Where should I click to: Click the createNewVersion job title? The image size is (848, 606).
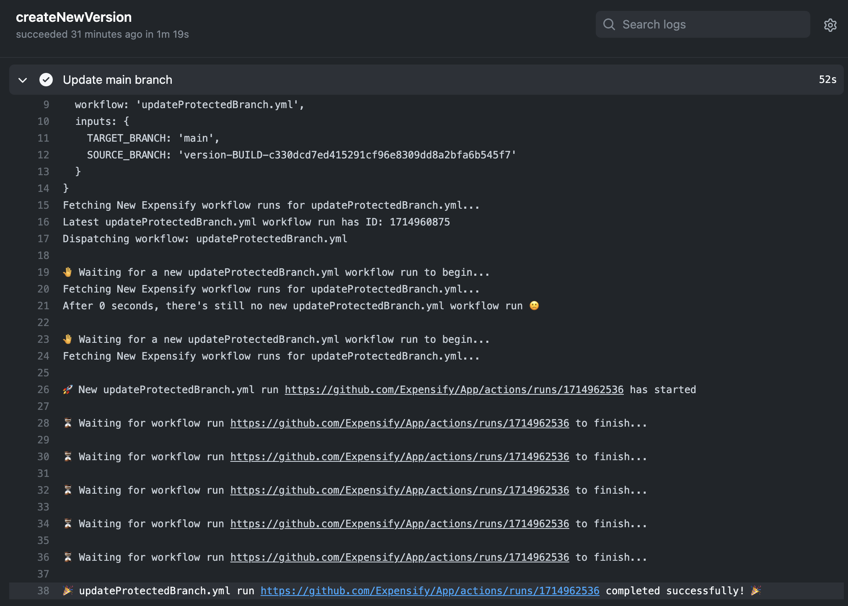(74, 17)
